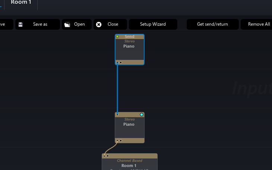Open the Setup Wizard
Viewport: 272px width, 170px height.
pos(153,25)
